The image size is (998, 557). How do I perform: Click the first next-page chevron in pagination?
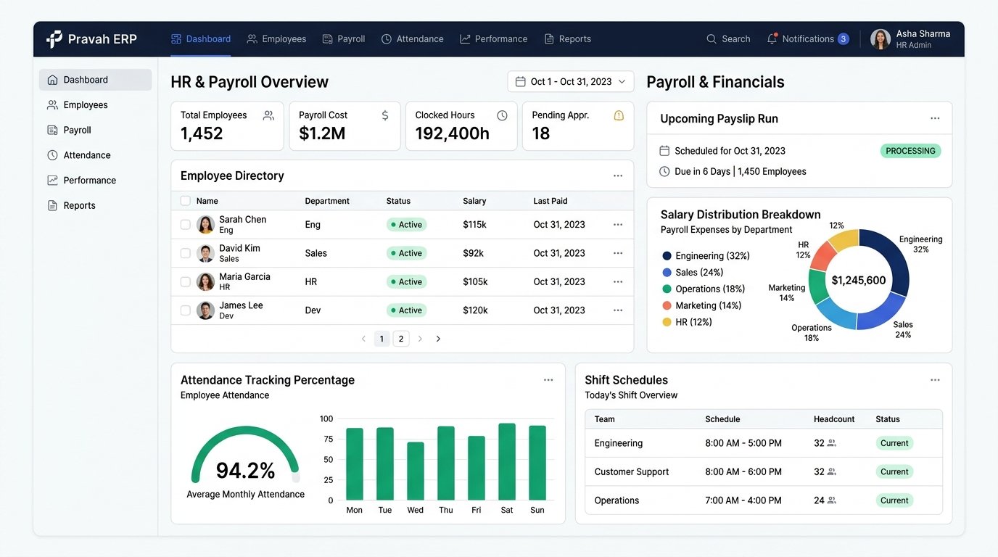pyautogui.click(x=420, y=339)
